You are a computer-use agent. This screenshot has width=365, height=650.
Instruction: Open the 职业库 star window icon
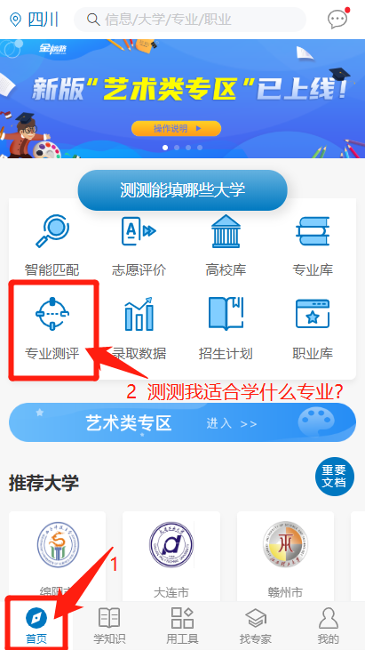point(313,314)
